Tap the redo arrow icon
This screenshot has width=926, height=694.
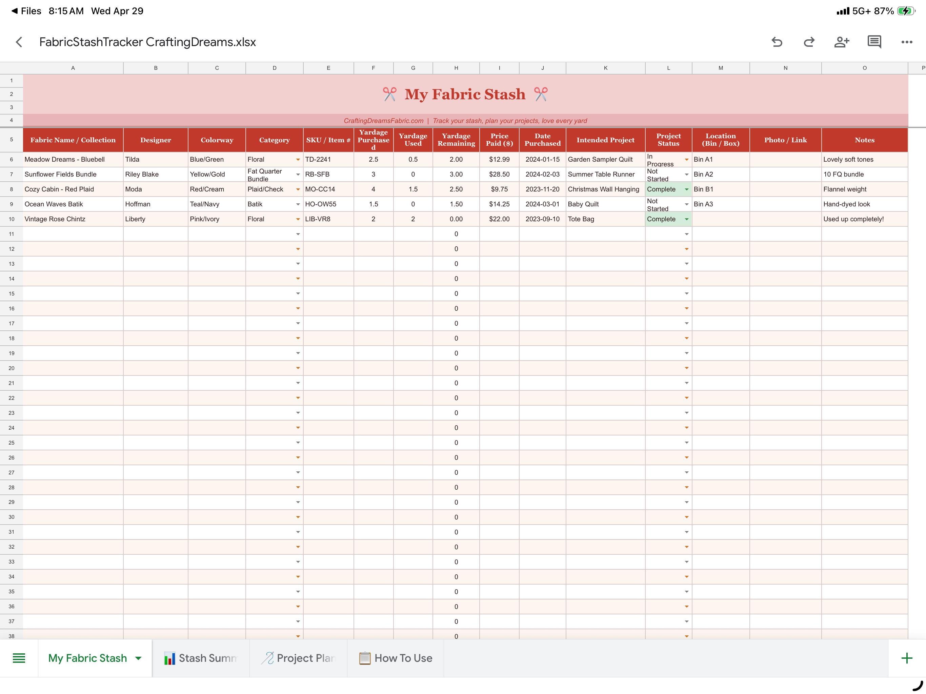point(809,42)
